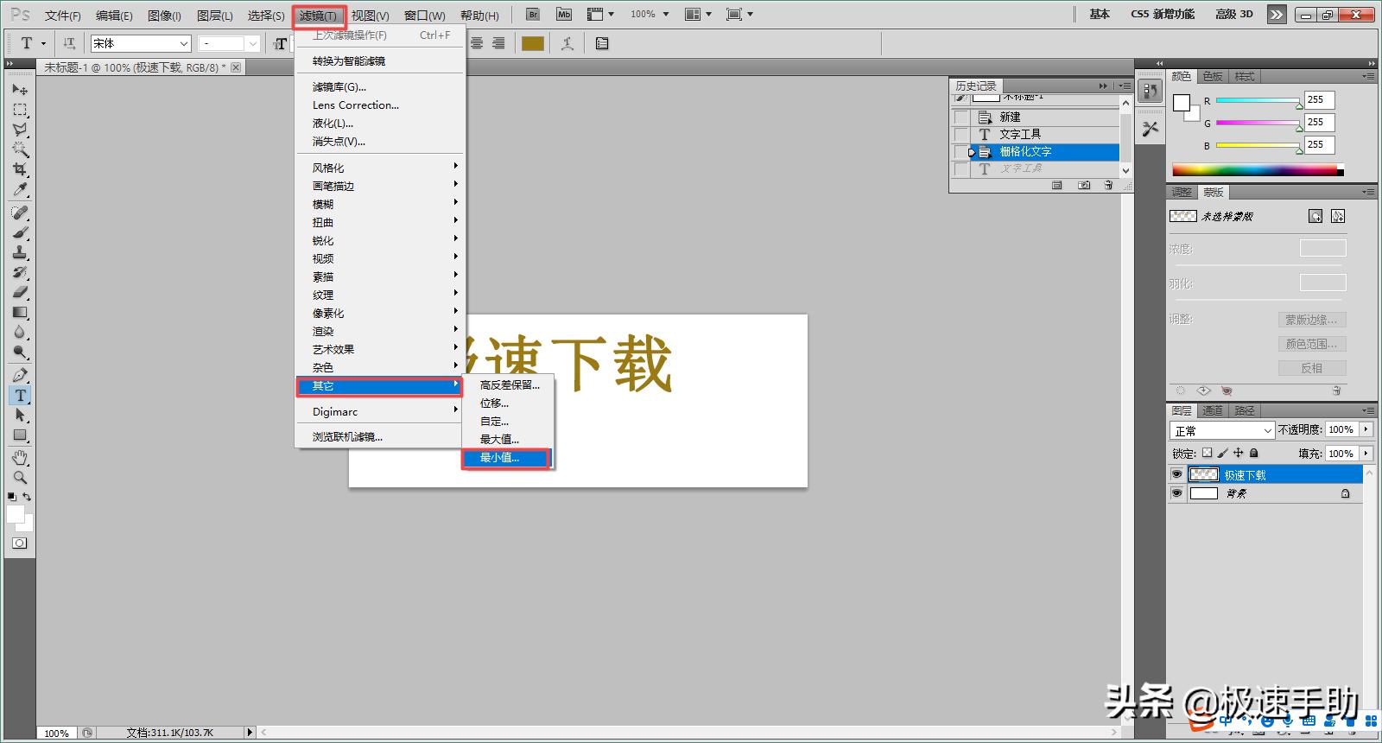Screen dimensions: 1382x743
Task: Select the Eraser tool
Action: click(x=20, y=292)
